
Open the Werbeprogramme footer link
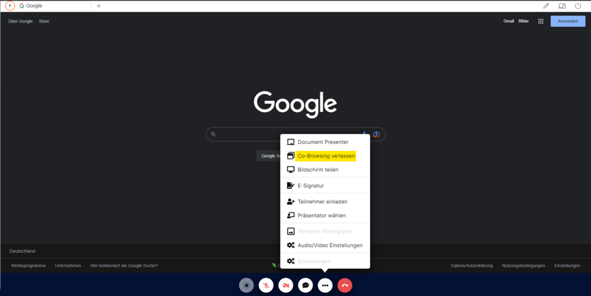pyautogui.click(x=28, y=265)
